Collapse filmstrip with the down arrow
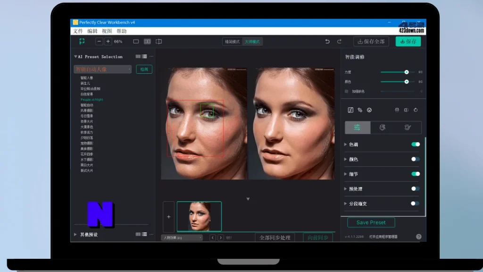 pyautogui.click(x=248, y=199)
